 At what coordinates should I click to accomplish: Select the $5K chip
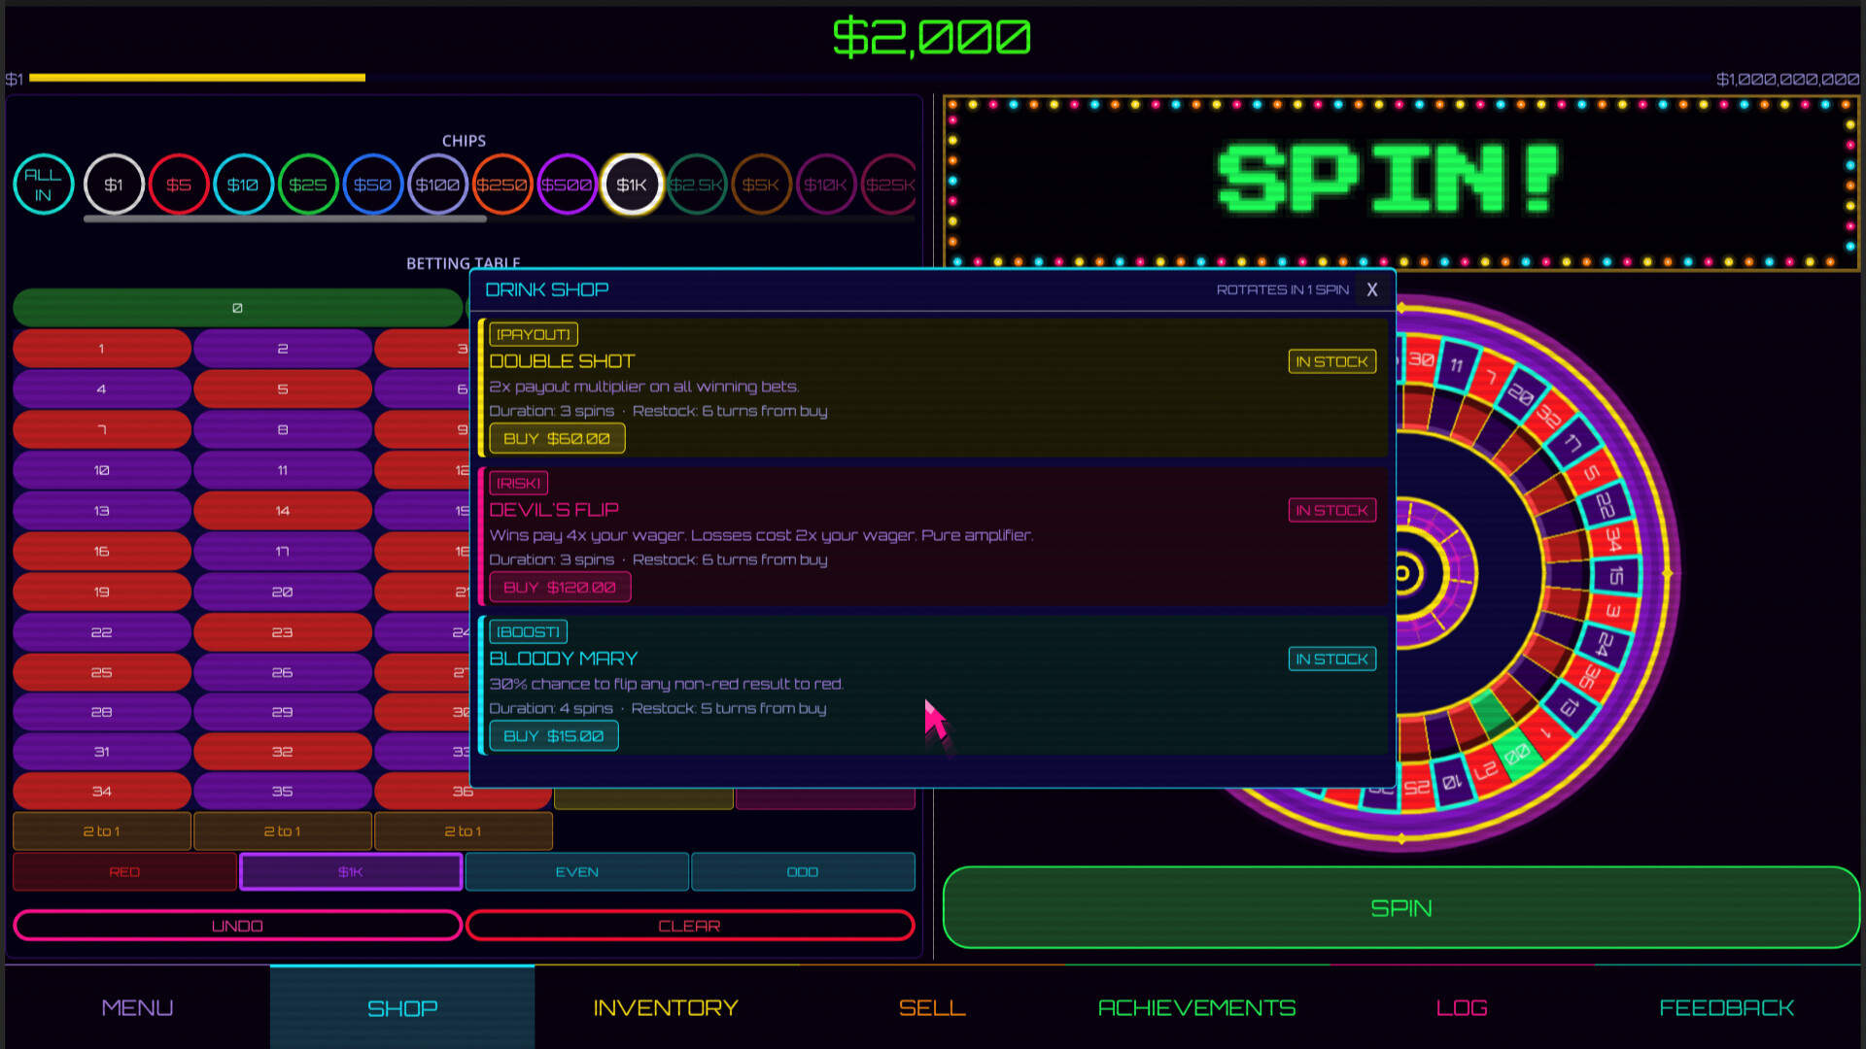[x=761, y=185]
